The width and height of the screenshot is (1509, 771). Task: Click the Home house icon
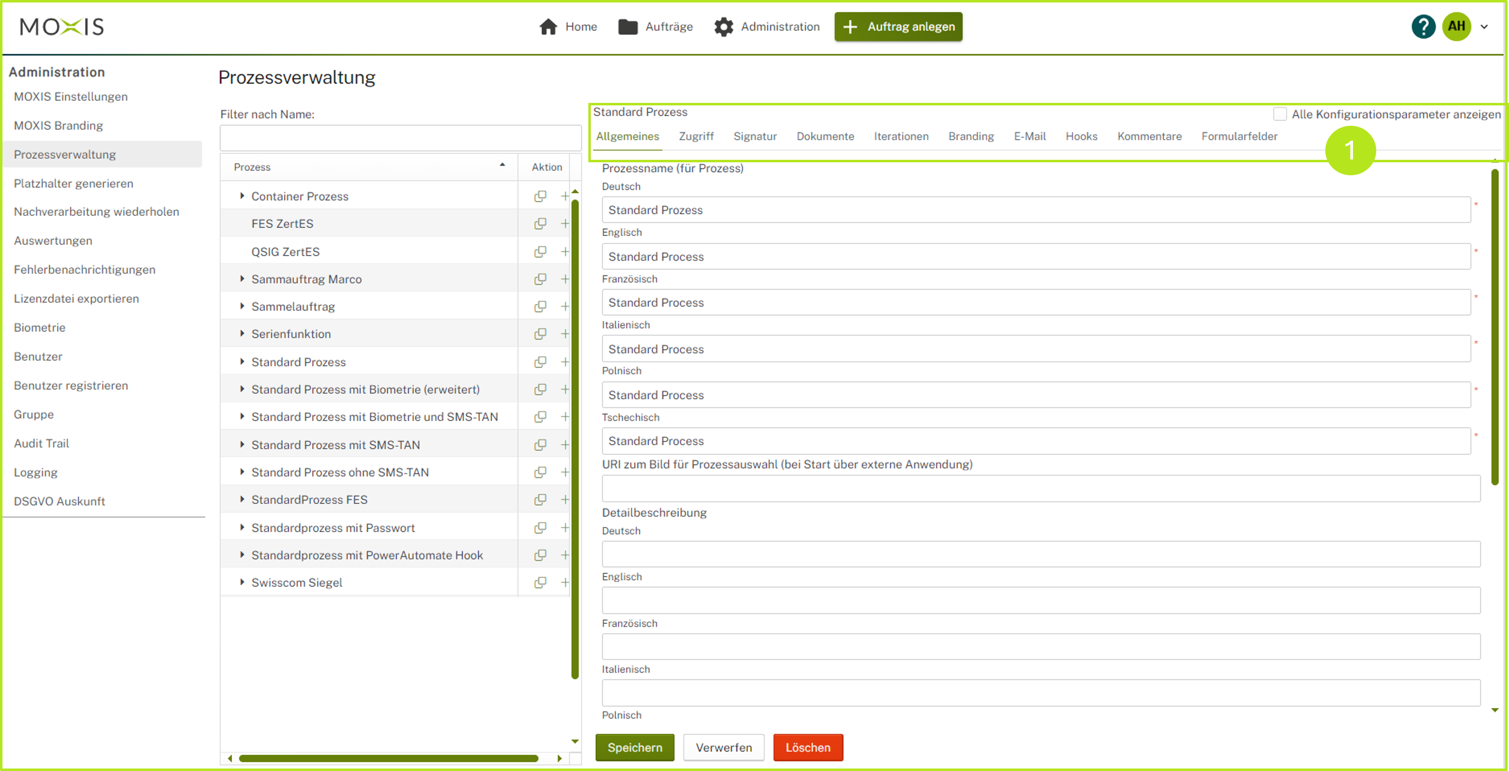point(548,27)
